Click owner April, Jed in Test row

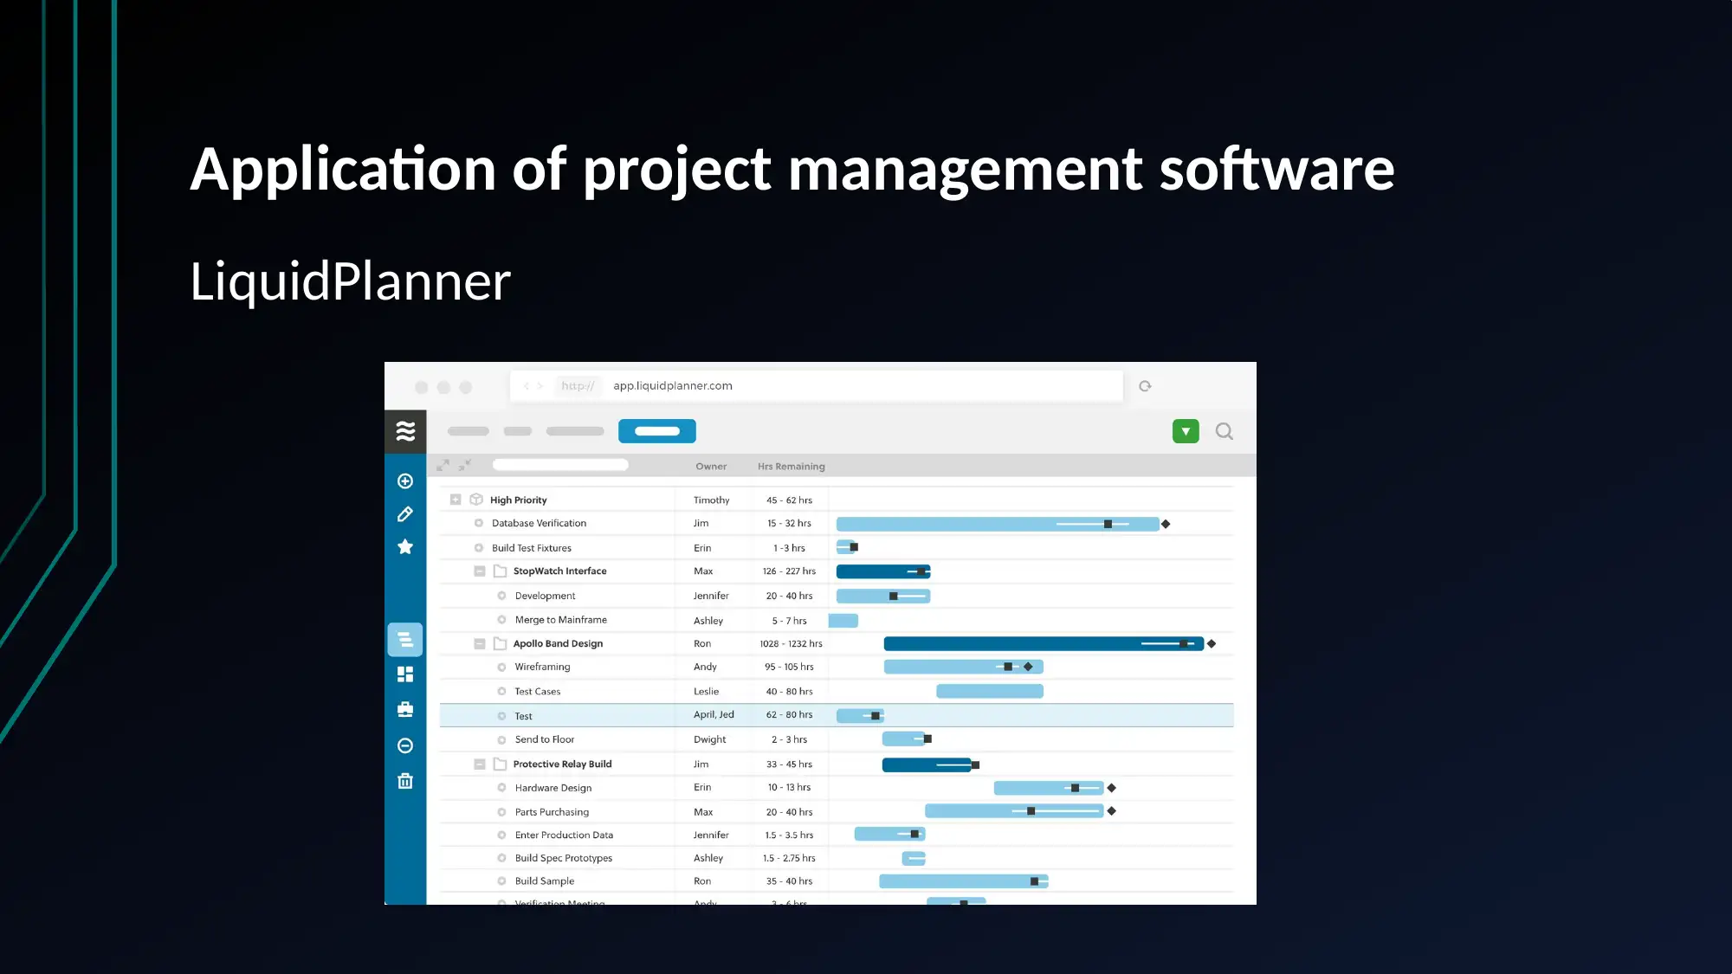point(714,714)
